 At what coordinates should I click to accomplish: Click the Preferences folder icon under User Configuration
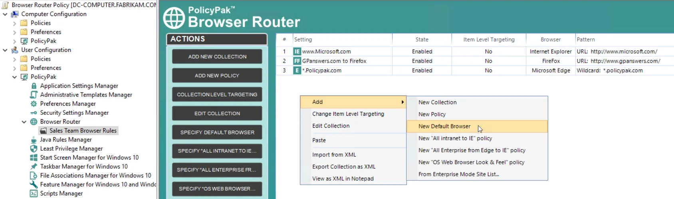24,68
